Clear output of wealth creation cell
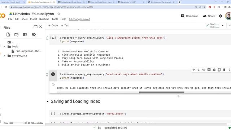Viewport: 231px width, 130px height. pos(53,85)
